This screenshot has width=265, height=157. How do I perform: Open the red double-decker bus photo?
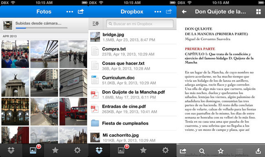(x=73, y=112)
